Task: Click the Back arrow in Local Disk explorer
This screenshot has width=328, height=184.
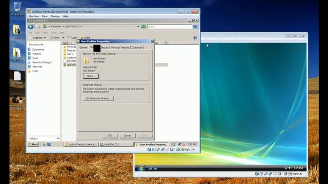Action: (x=31, y=27)
